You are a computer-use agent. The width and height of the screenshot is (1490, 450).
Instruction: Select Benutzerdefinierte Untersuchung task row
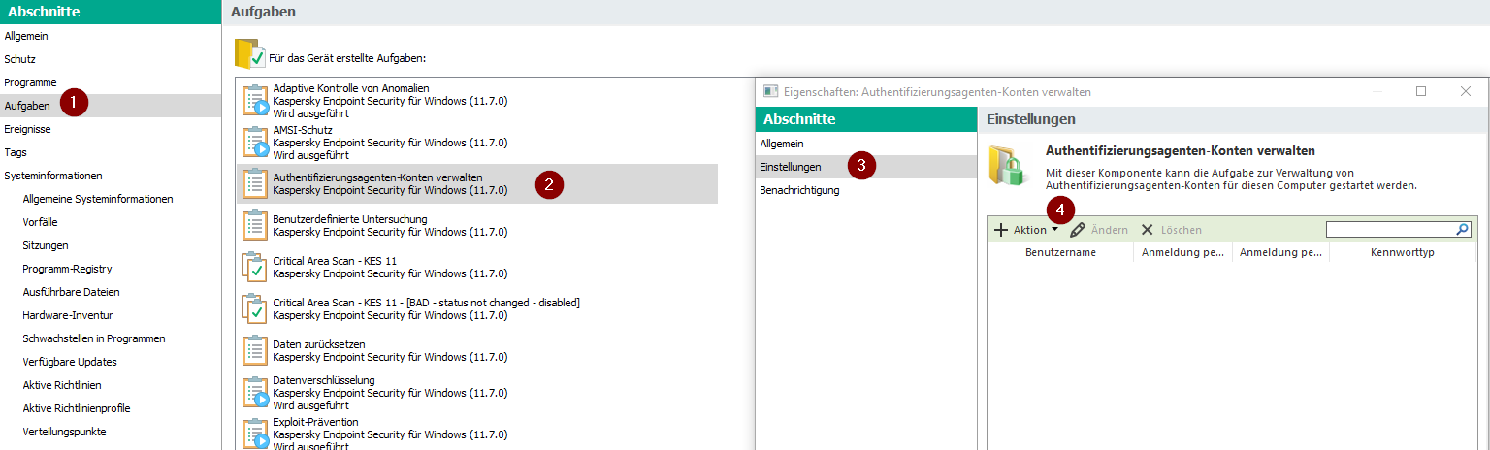pyautogui.click(x=477, y=225)
